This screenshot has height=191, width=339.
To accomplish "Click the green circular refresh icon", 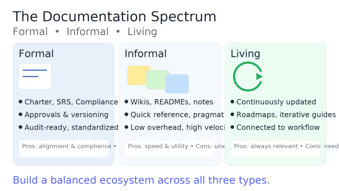I will click(x=248, y=77).
